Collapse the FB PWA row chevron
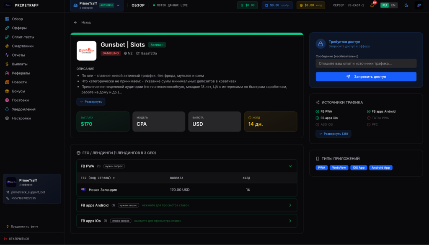Viewport: 429px width, 245px height. 290,166
